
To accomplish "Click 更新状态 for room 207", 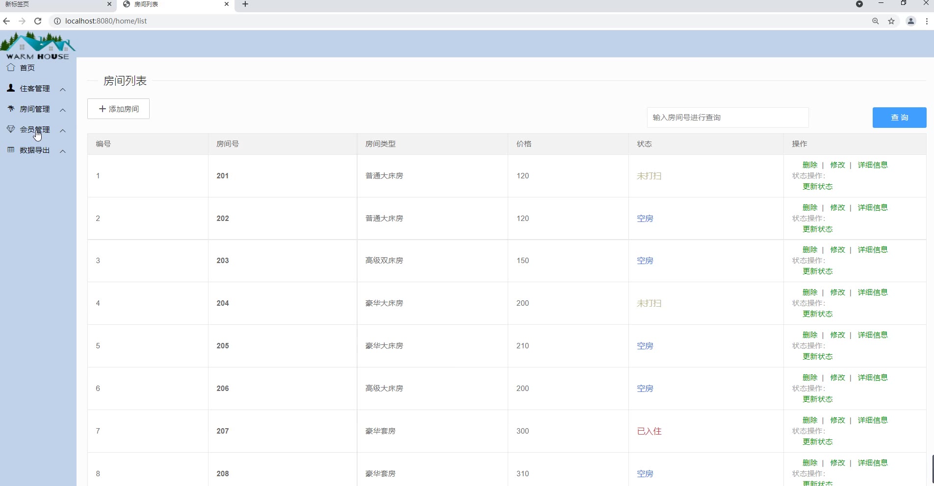I will [817, 442].
